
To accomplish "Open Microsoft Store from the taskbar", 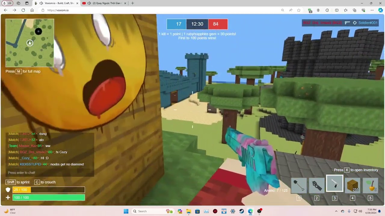I will click(x=197, y=211).
